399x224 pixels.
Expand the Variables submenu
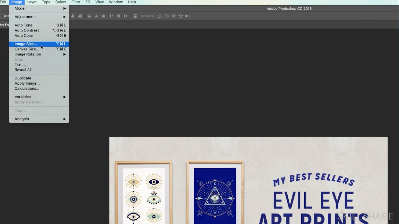pyautogui.click(x=39, y=97)
